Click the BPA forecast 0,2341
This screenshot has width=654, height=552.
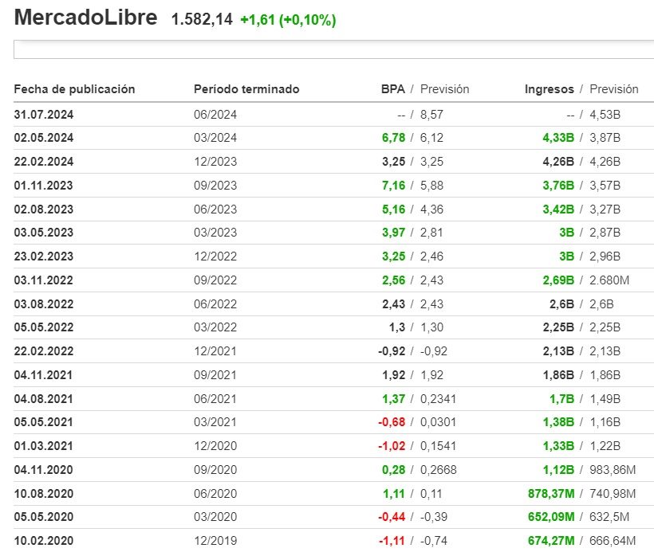click(439, 399)
